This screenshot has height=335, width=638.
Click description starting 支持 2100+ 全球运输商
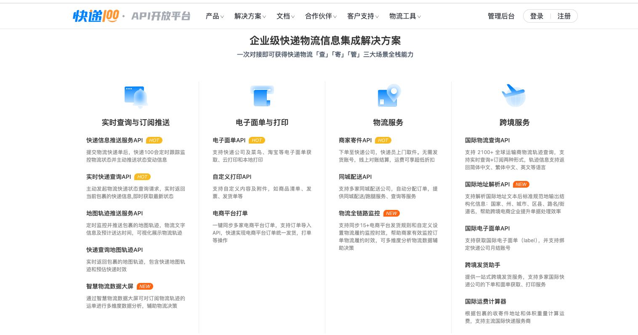click(x=514, y=160)
